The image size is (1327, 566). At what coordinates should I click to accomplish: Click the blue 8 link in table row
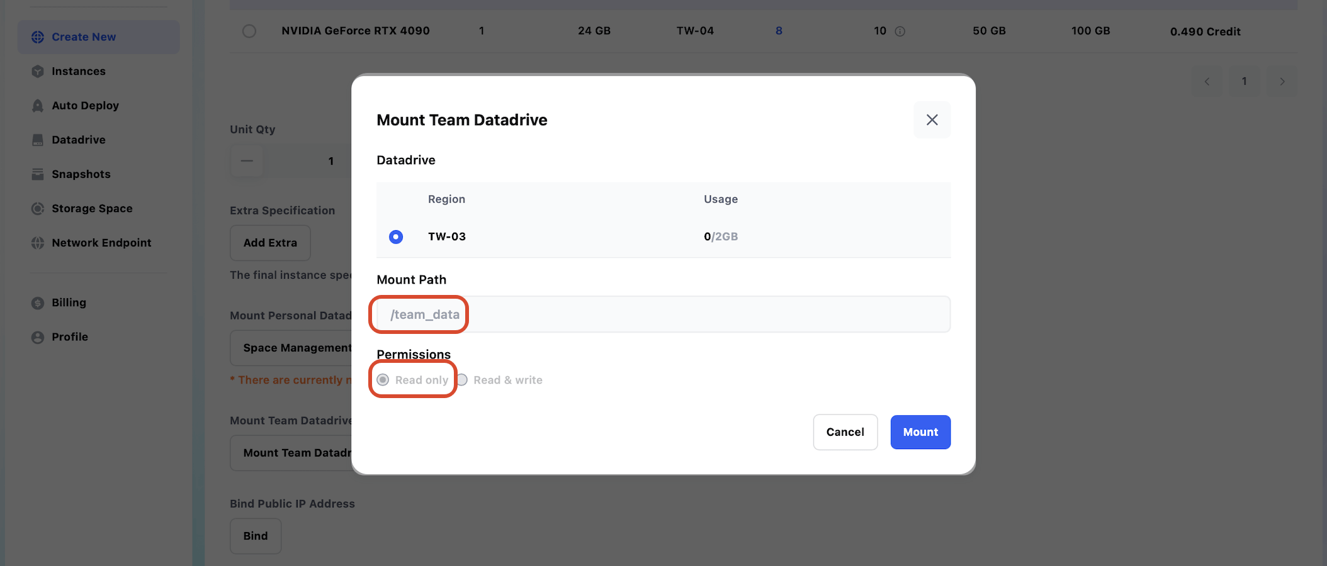[779, 31]
